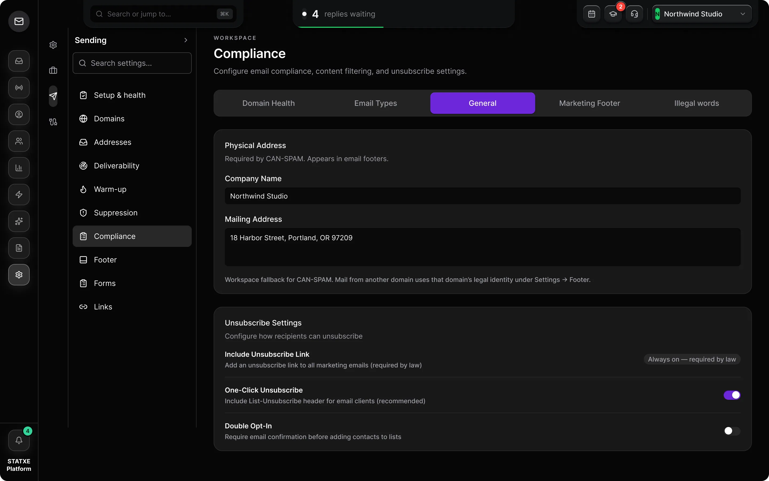Open the Links settings page
This screenshot has height=481, width=769.
tap(132, 307)
